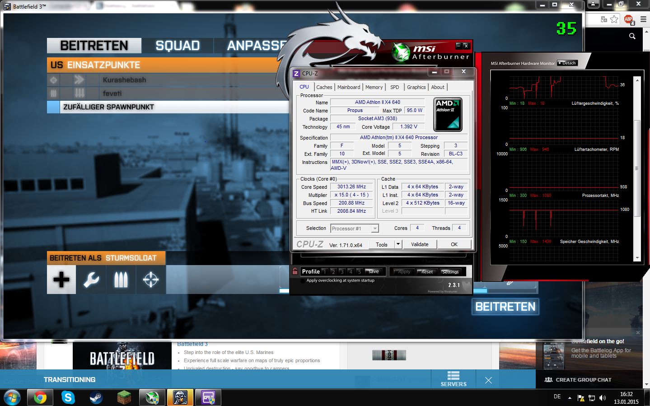Screen dimensions: 650x406
Task: Dismiss the Battlelog transitioning bar with X
Action: (488, 380)
